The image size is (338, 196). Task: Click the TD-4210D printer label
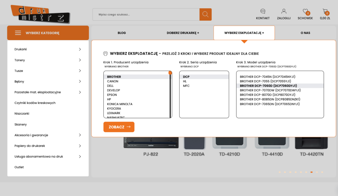point(229,154)
